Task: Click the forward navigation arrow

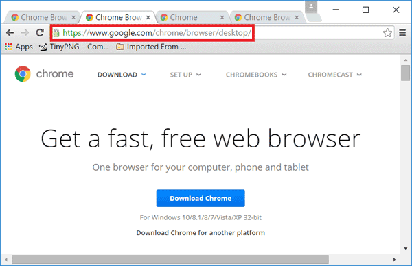Action: (x=25, y=33)
